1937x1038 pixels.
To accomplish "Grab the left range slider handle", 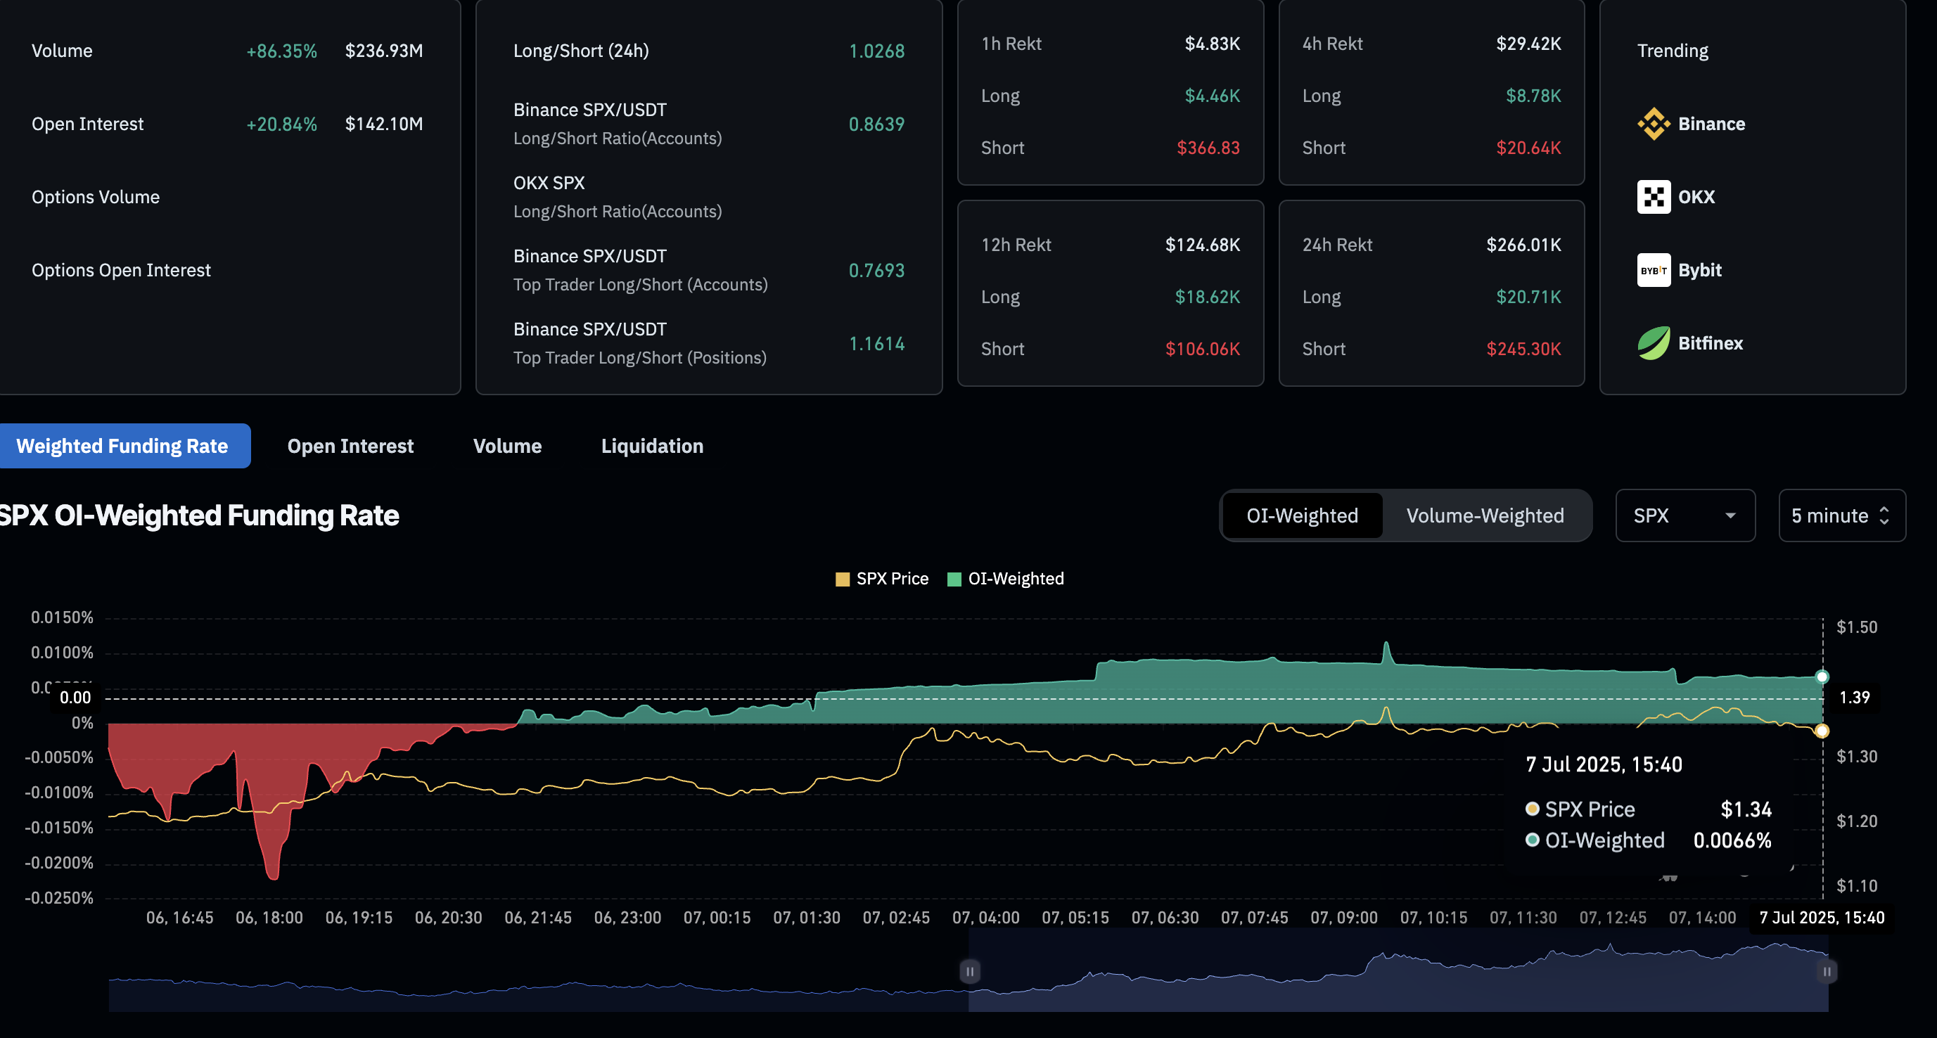I will pos(970,971).
